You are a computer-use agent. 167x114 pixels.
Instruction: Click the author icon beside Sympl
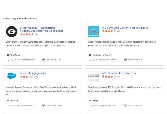click(x=89, y=101)
